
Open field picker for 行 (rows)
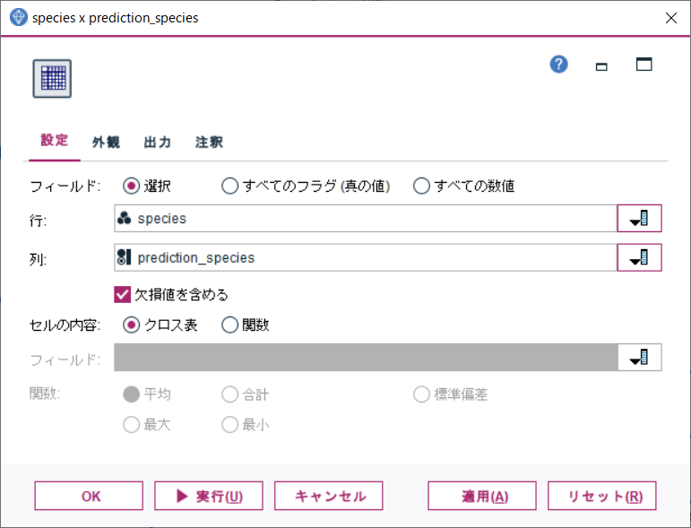pos(639,218)
